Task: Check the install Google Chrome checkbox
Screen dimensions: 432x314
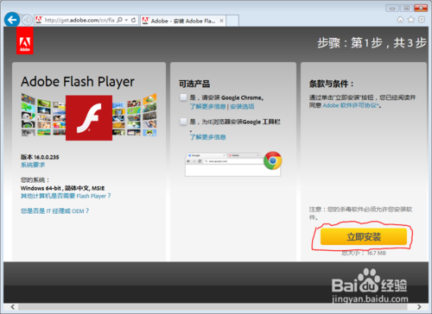Action: pos(183,97)
